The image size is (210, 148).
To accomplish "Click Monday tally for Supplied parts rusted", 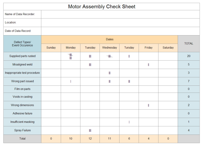I will 70,56.
